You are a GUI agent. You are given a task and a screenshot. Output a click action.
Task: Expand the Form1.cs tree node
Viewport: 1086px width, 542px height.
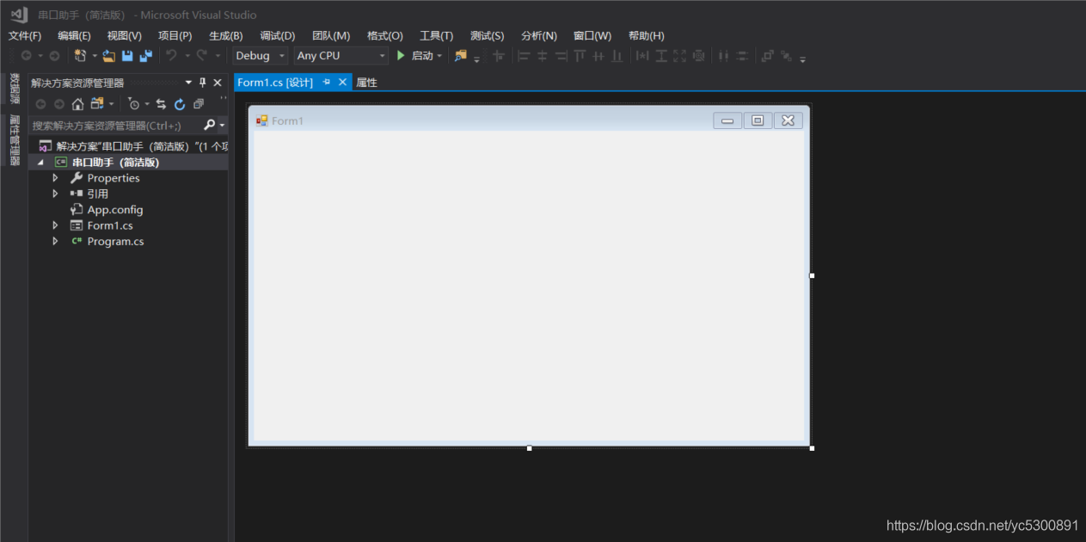click(55, 225)
